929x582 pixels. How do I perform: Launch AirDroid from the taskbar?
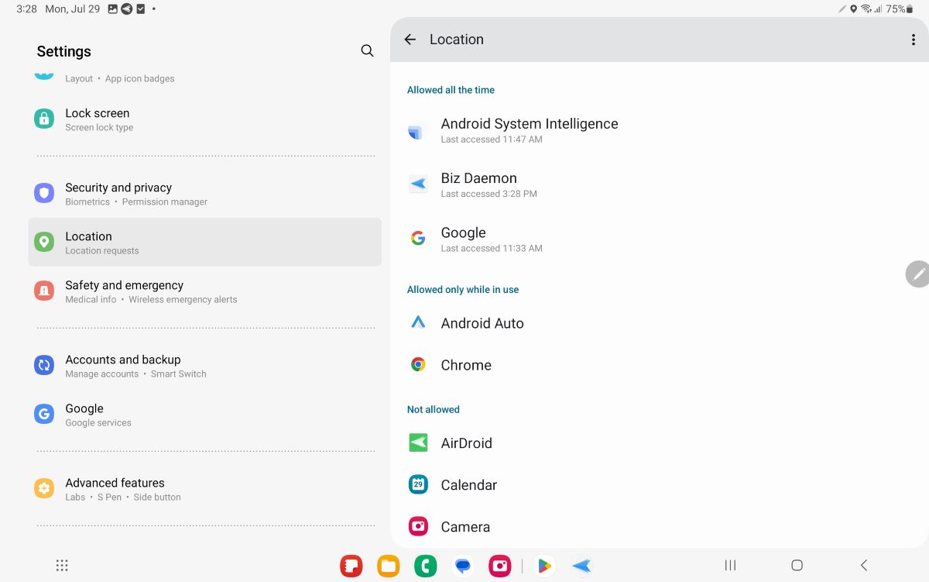581,565
